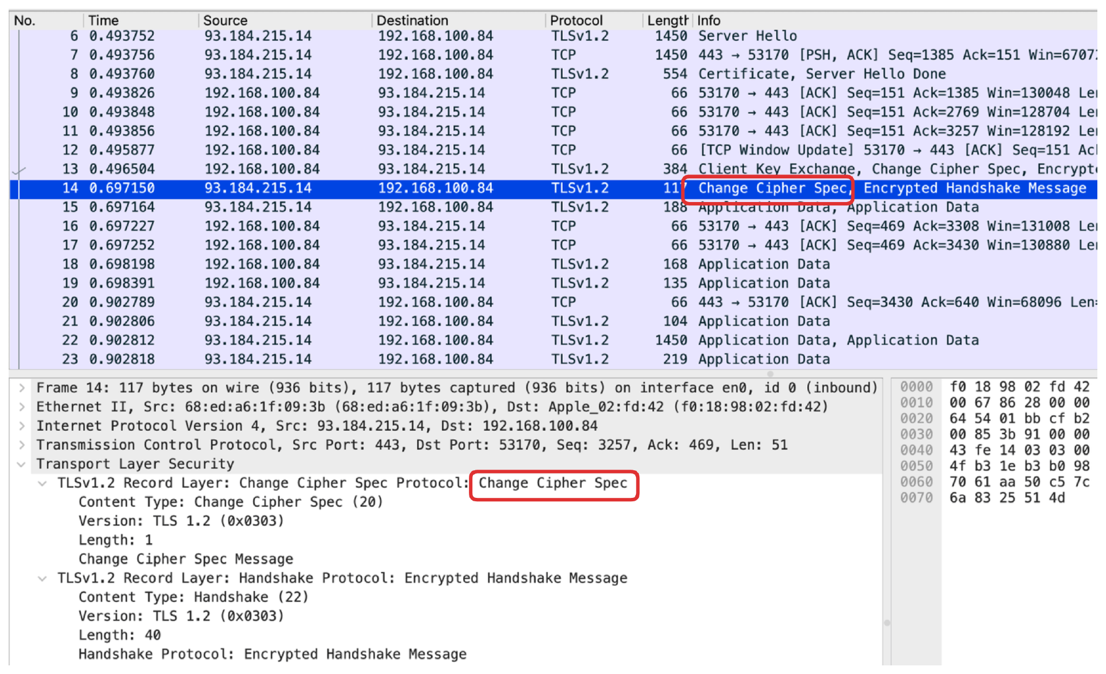The image size is (1106, 674).
Task: Sort by the Source column header
Action: tap(225, 21)
